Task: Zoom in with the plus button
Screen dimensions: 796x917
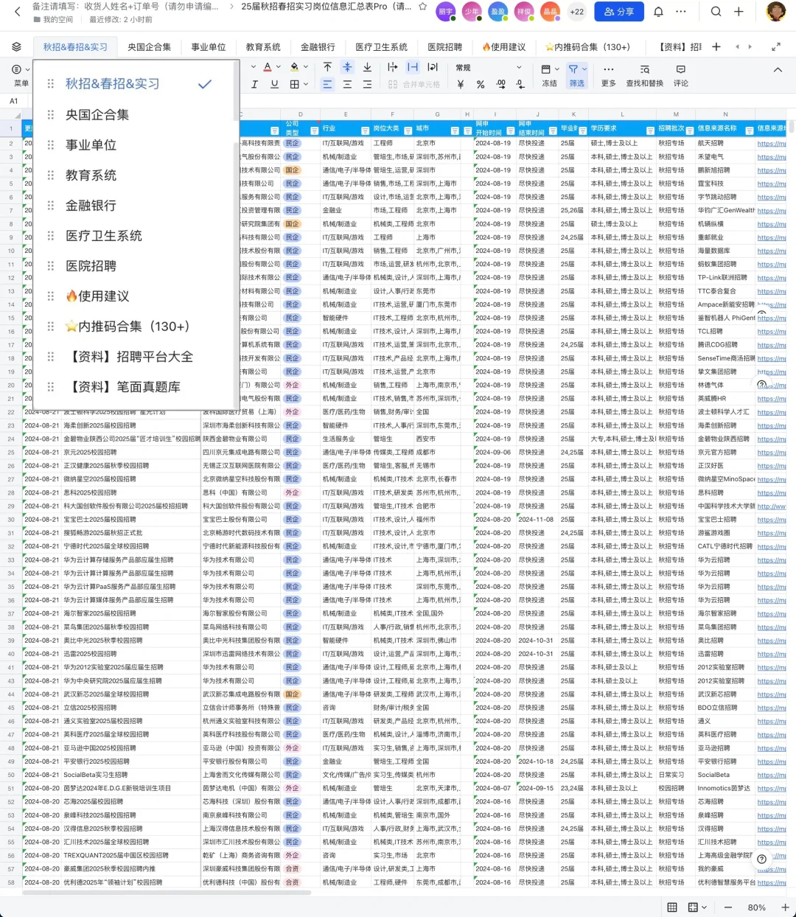Action: pyautogui.click(x=786, y=907)
